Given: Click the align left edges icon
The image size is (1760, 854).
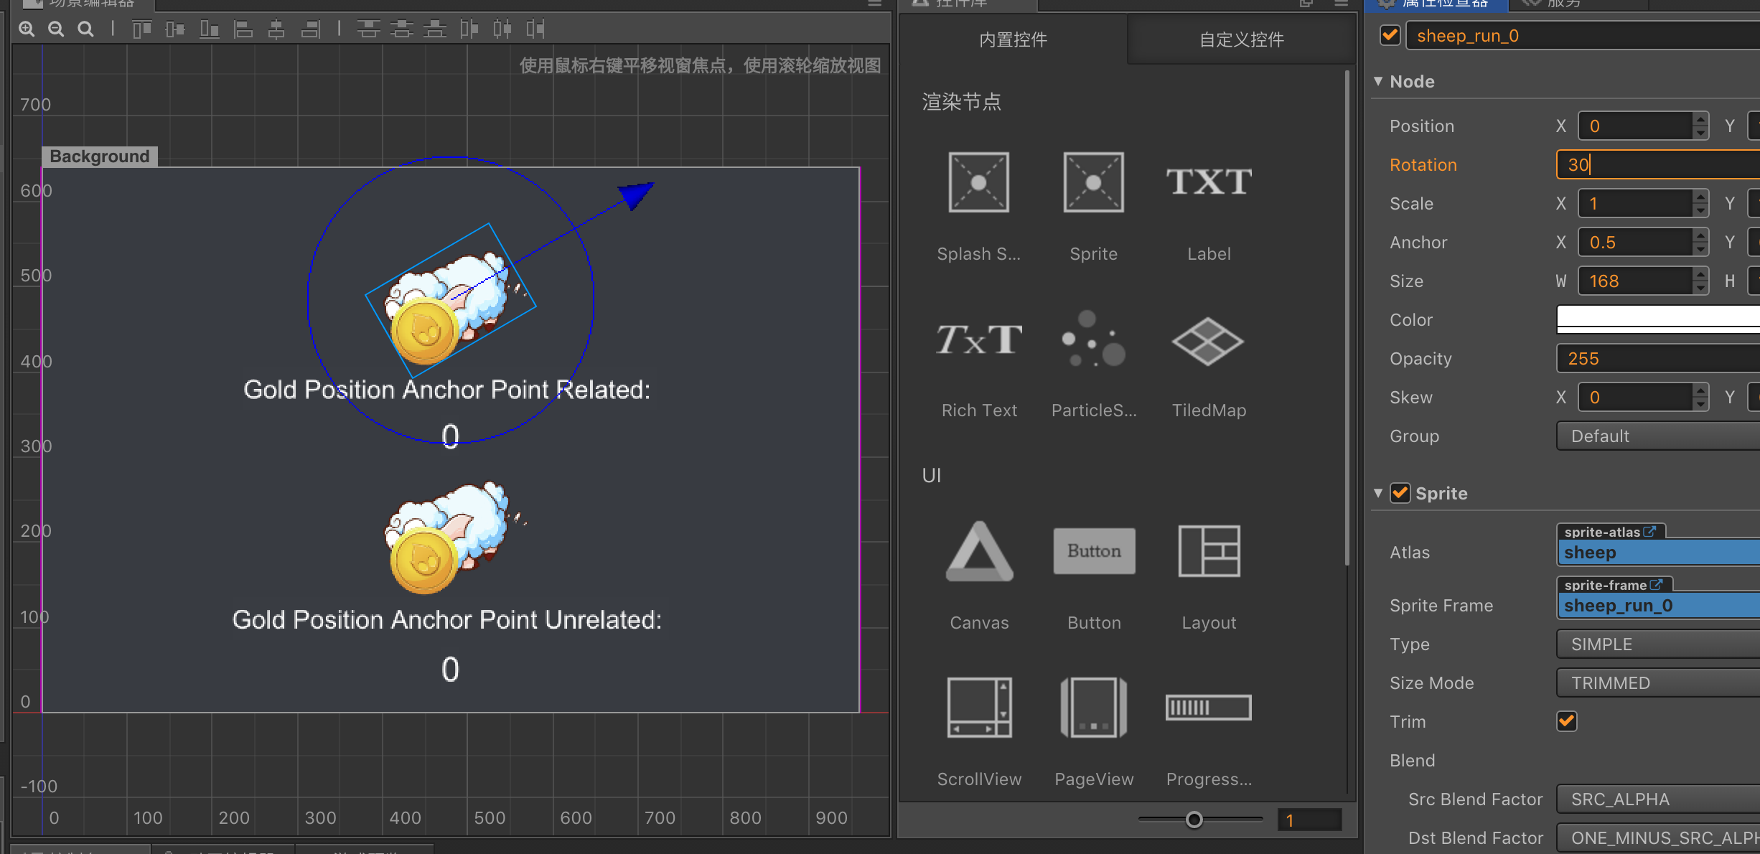Looking at the screenshot, I should coord(243,29).
